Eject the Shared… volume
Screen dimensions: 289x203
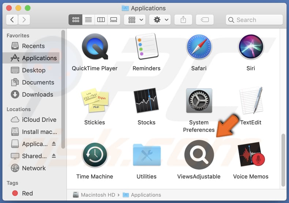54,156
